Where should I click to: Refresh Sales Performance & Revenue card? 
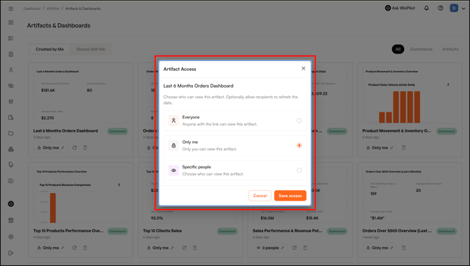[295, 248]
